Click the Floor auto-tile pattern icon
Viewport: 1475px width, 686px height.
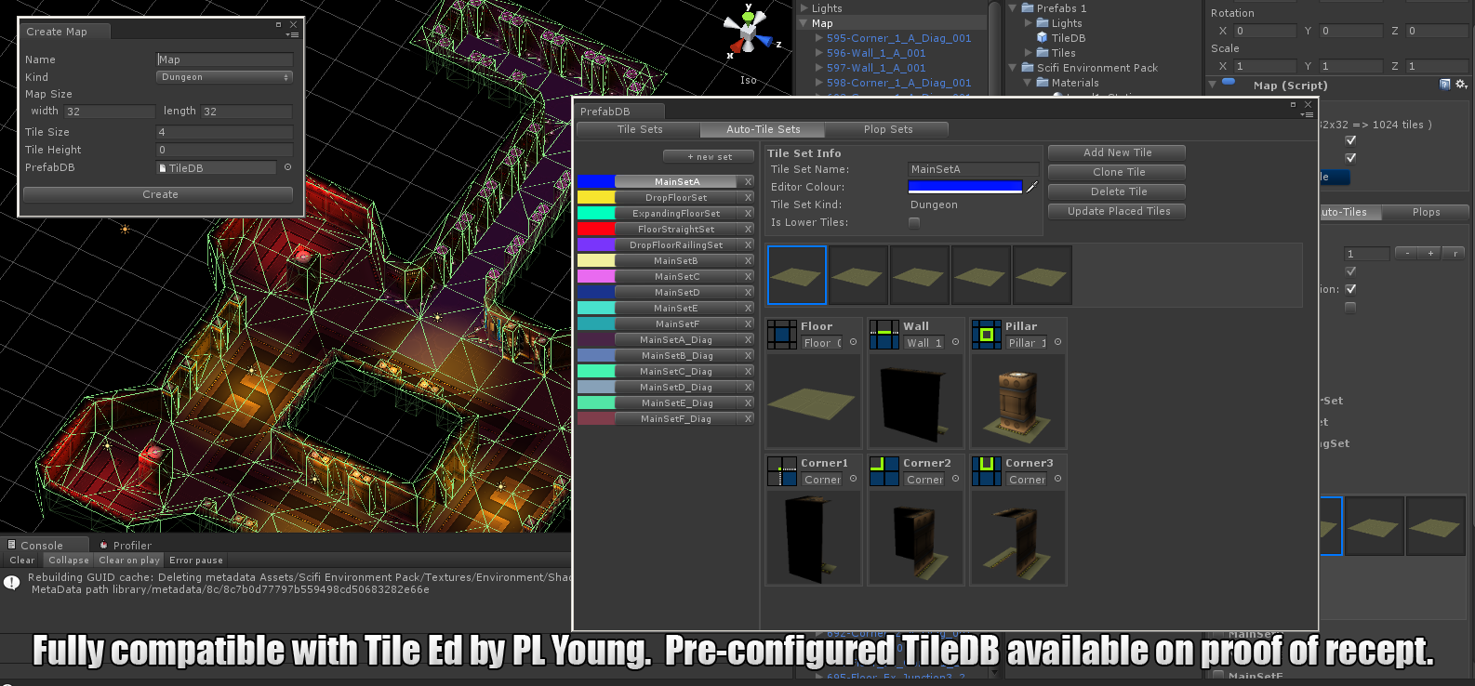point(782,335)
